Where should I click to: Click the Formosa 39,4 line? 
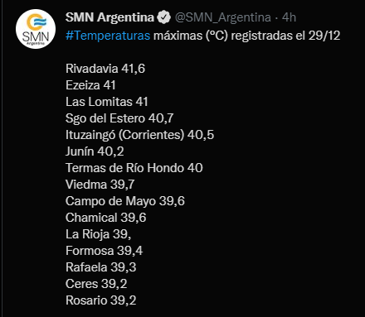click(105, 251)
